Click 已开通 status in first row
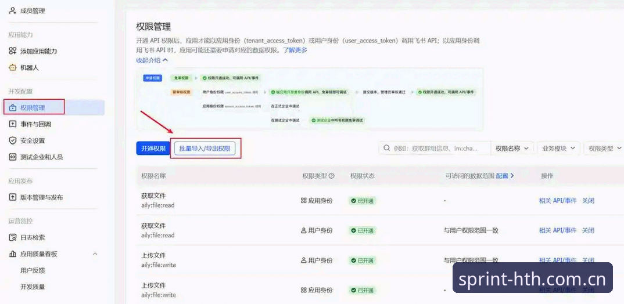Viewport: 624px width, 304px height. pos(362,201)
